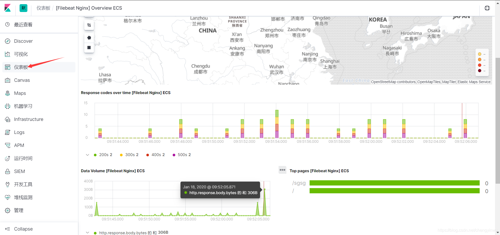Click the /sgsg label in Top pages
500x235 pixels.
click(299, 183)
